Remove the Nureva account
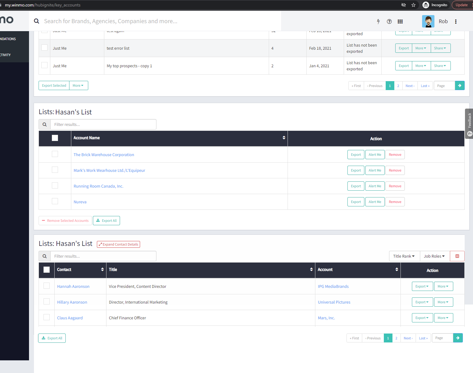The height and width of the screenshot is (373, 473). click(x=395, y=202)
